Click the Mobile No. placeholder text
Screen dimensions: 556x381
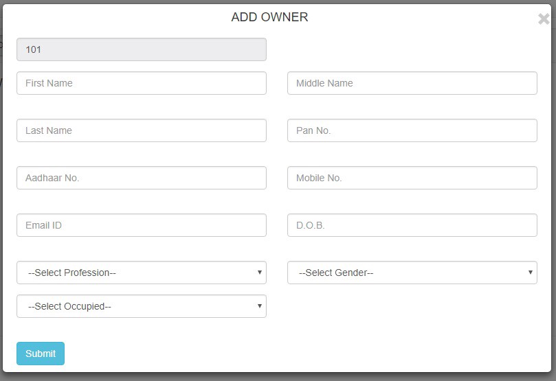[319, 178]
